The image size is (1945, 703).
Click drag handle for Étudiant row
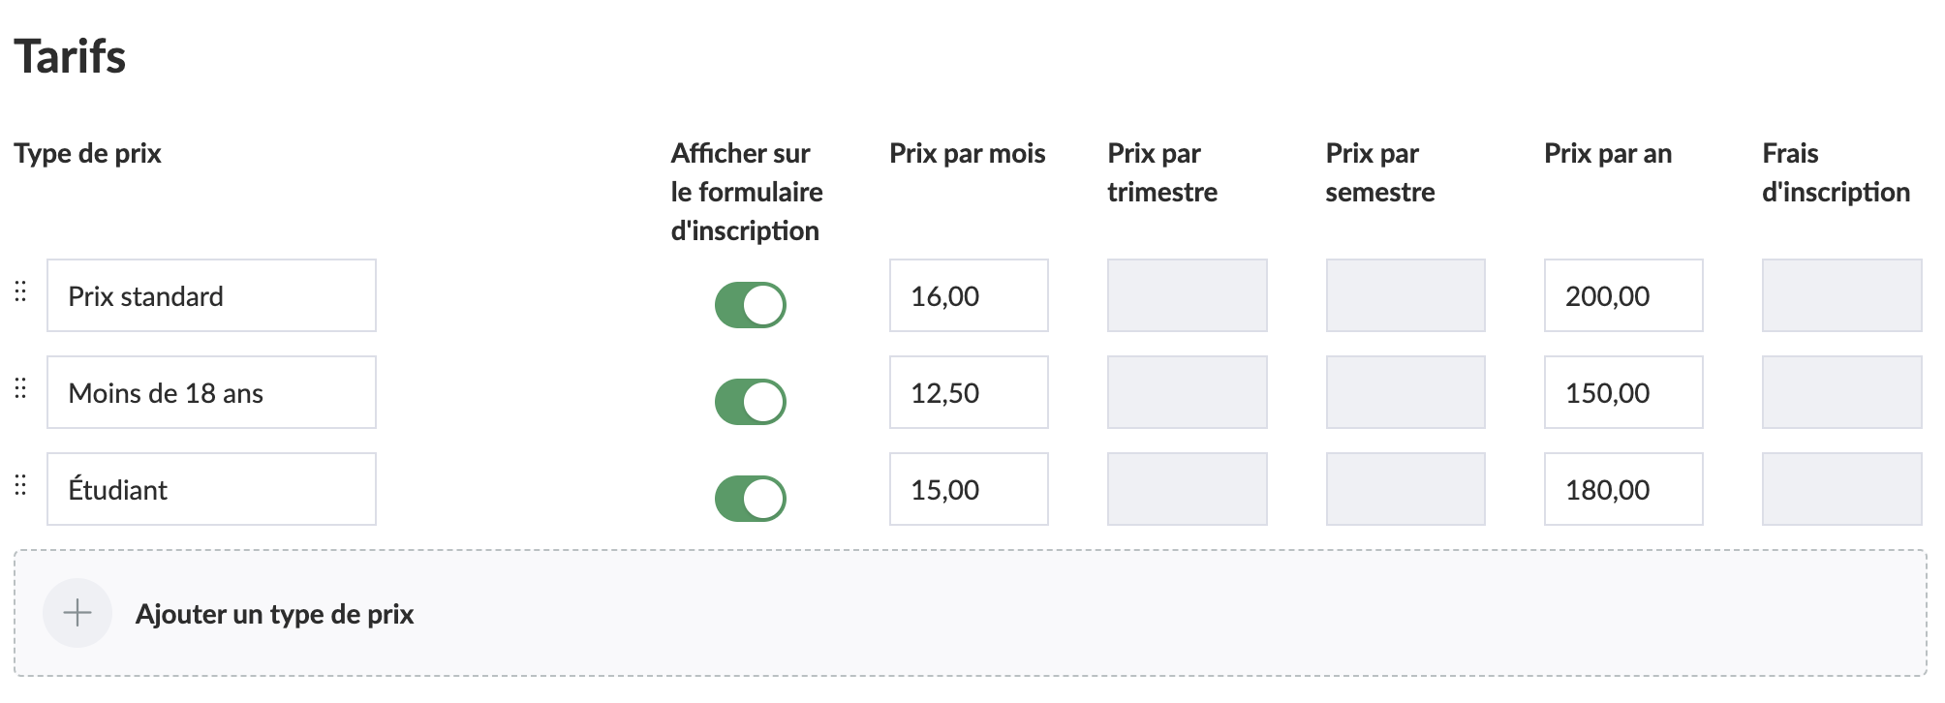click(20, 485)
